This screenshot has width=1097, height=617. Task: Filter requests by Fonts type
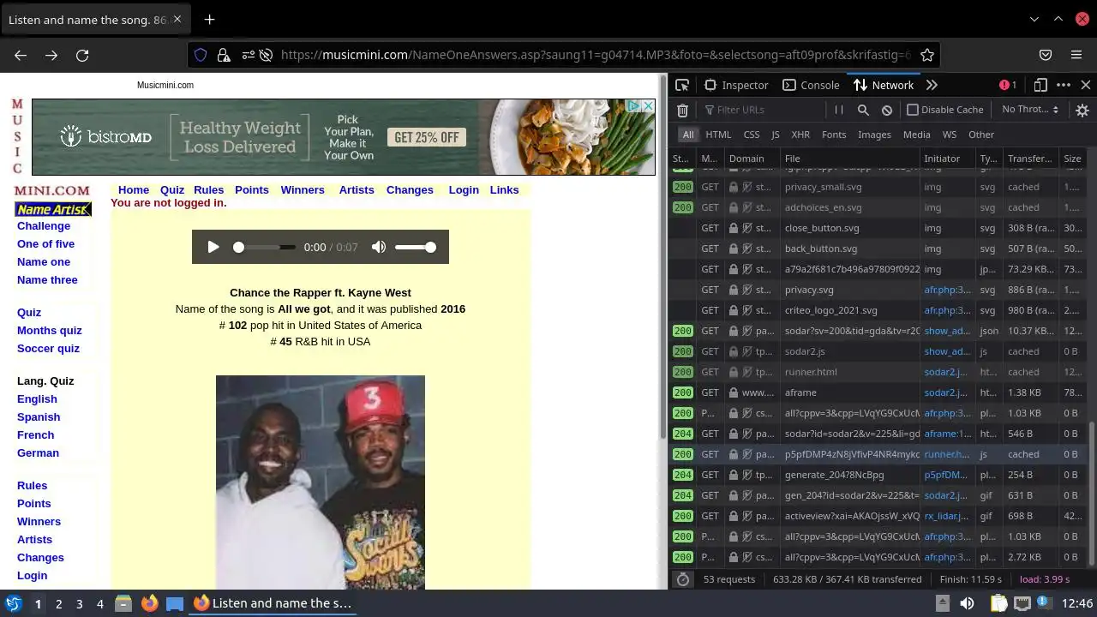pyautogui.click(x=834, y=135)
